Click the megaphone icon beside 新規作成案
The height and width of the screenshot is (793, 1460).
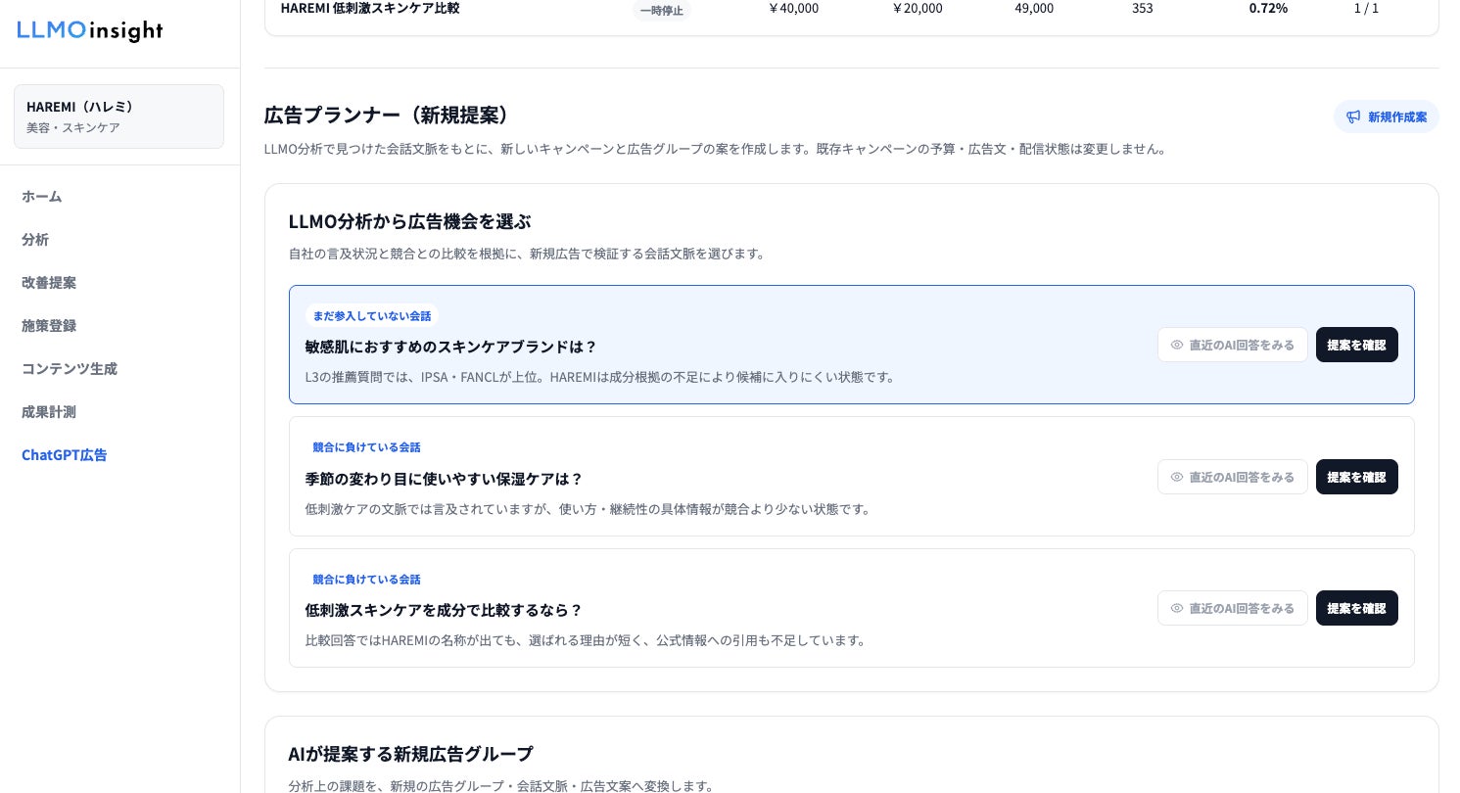(x=1353, y=117)
